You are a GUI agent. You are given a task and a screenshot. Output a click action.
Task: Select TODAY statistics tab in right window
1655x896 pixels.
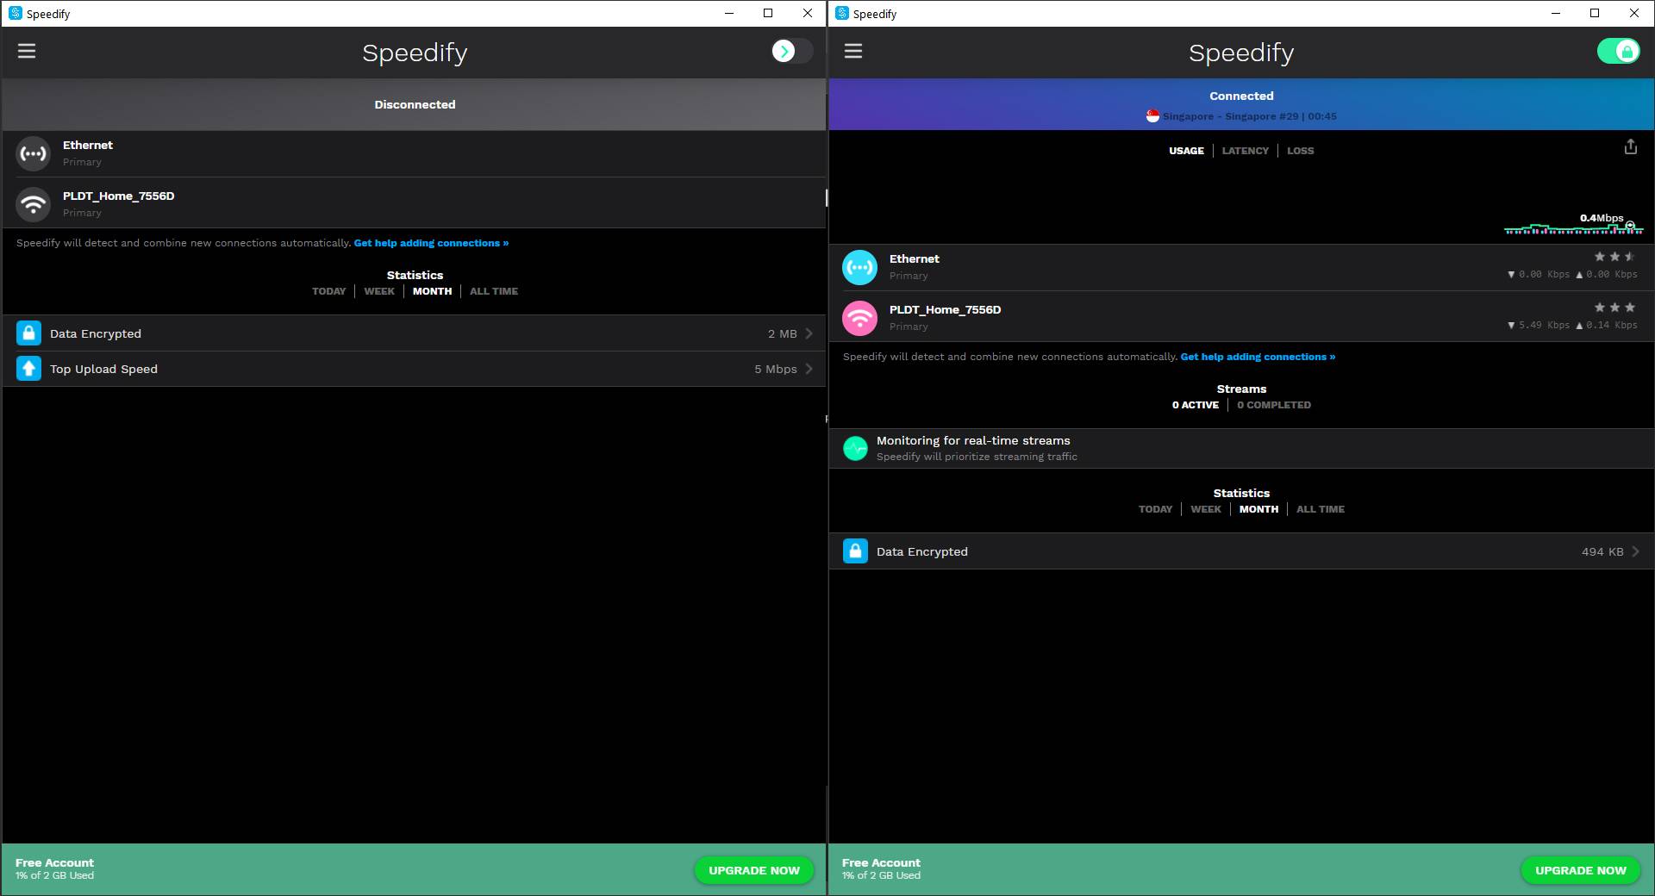(x=1155, y=509)
